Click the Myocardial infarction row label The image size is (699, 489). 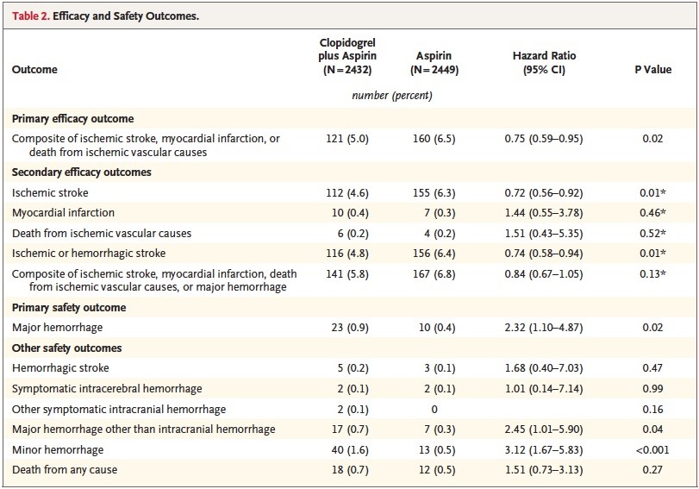coord(63,213)
